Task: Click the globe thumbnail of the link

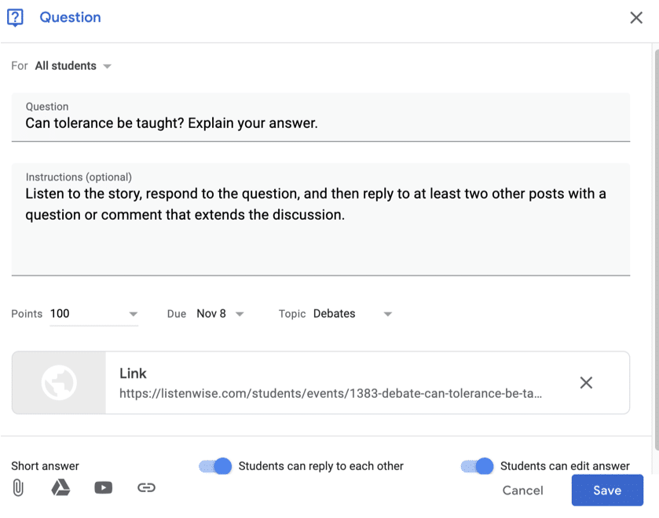Action: 59,383
